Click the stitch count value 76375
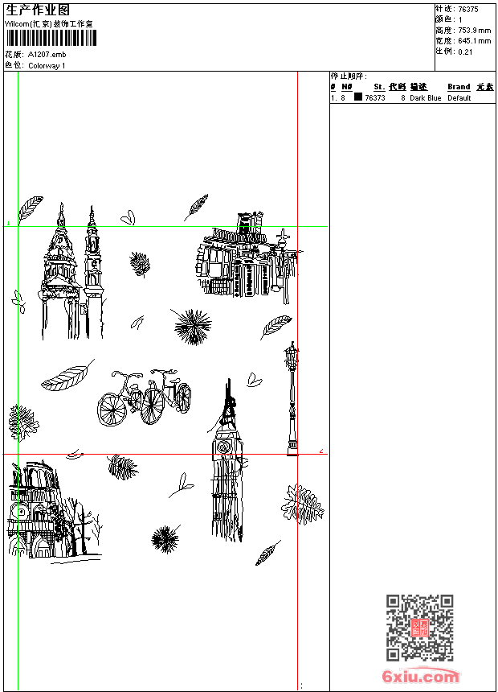498x692 pixels. (x=467, y=10)
